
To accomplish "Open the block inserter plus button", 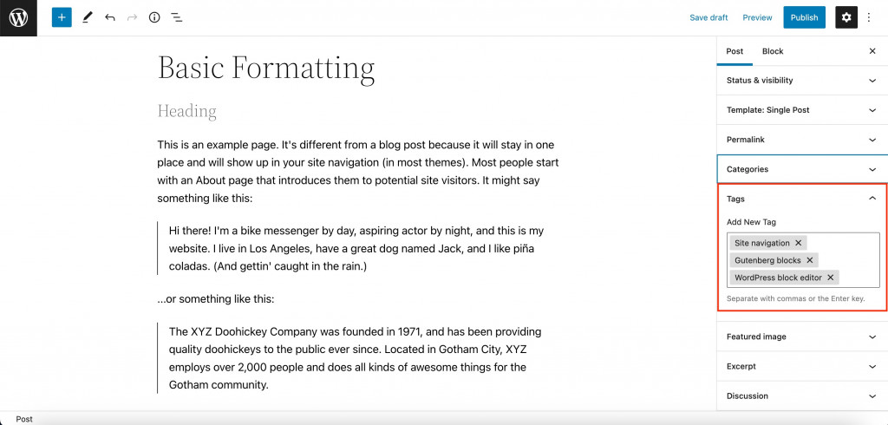I will pos(62,17).
